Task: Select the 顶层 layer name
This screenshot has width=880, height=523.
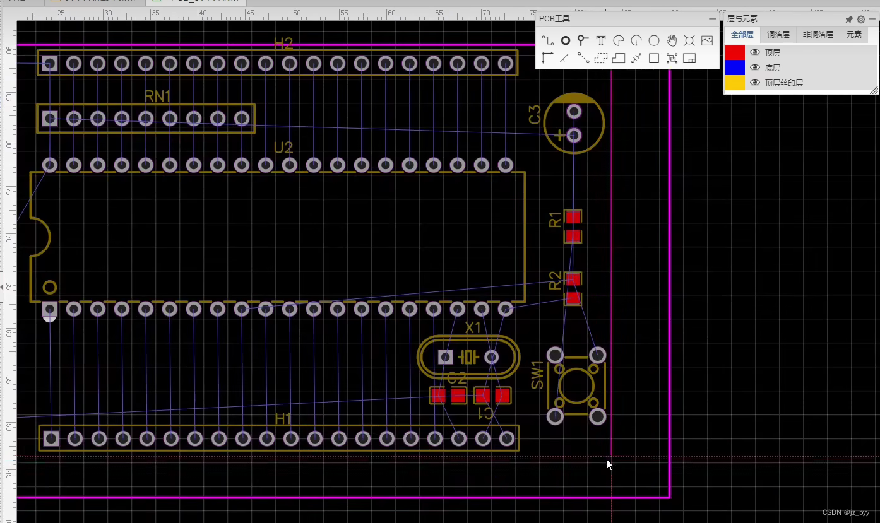Action: 773,53
